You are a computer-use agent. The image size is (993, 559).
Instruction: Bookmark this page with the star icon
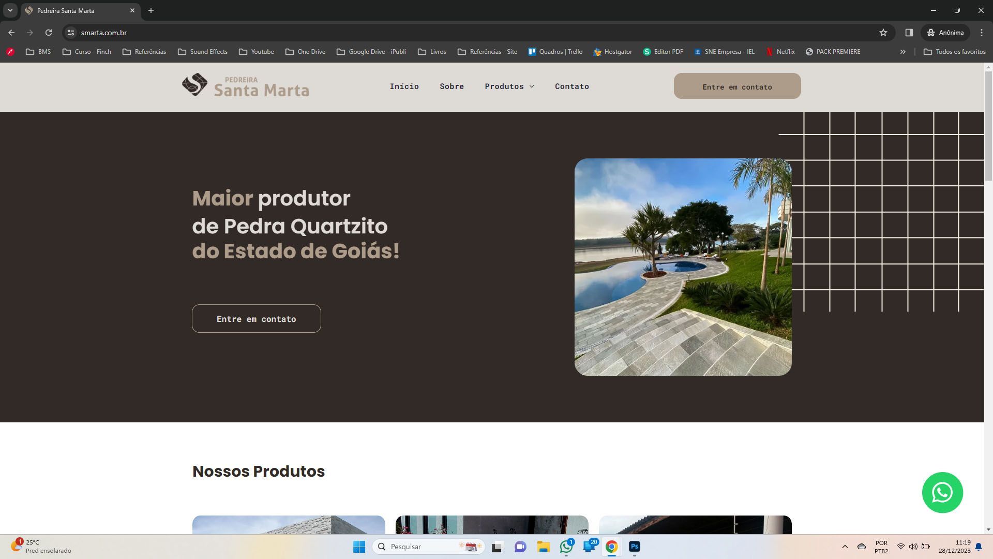[883, 33]
